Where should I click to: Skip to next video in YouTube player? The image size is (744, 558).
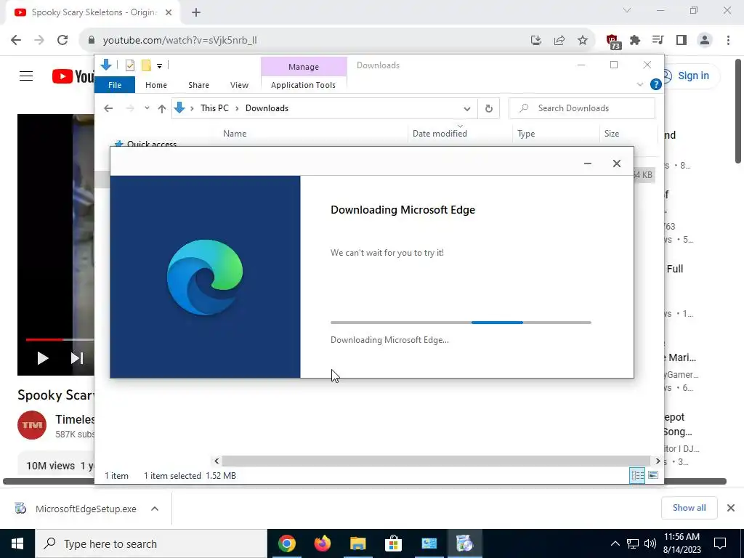pyautogui.click(x=77, y=358)
